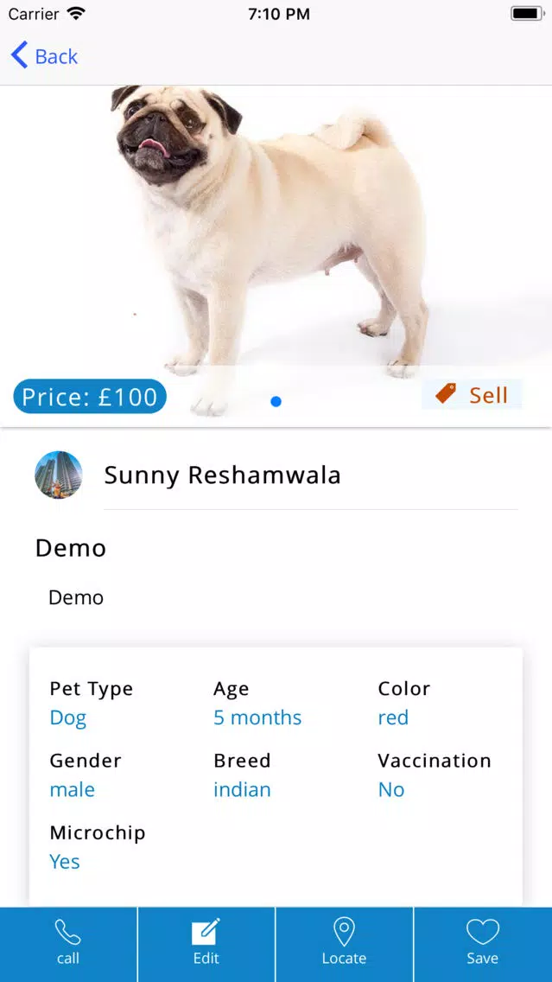Tap the seller name Sunny Reshamwala

pos(222,475)
